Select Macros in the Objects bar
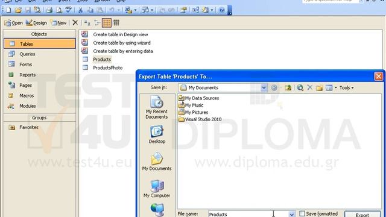This screenshot has width=386, height=217. pyautogui.click(x=40, y=95)
